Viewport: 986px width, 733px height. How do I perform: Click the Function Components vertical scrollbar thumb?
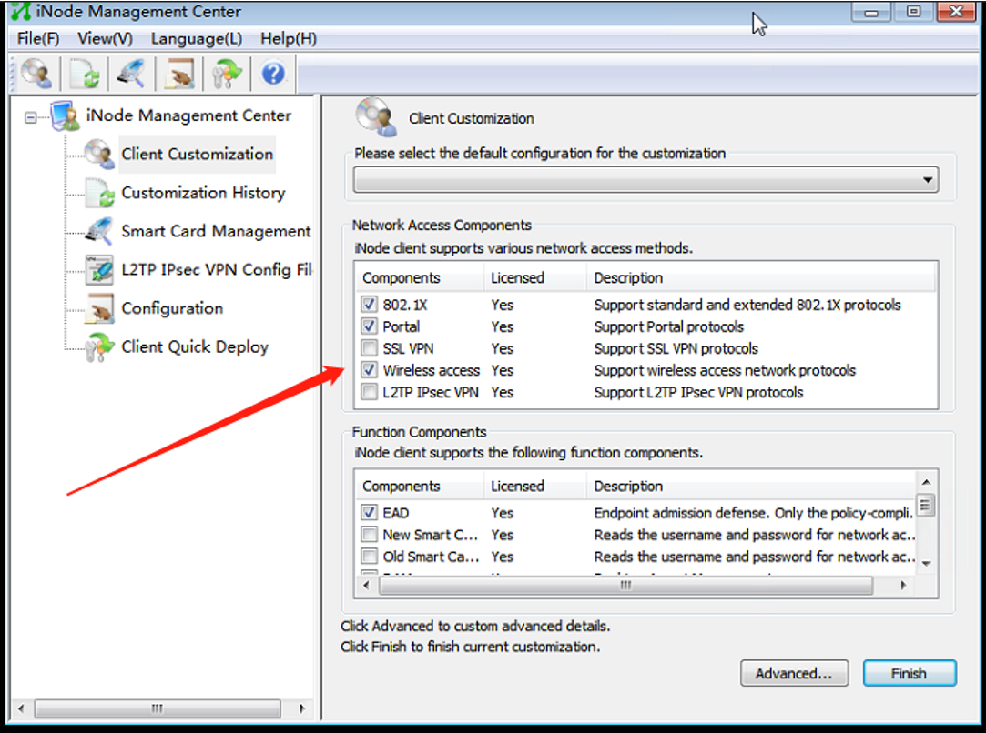pos(925,505)
